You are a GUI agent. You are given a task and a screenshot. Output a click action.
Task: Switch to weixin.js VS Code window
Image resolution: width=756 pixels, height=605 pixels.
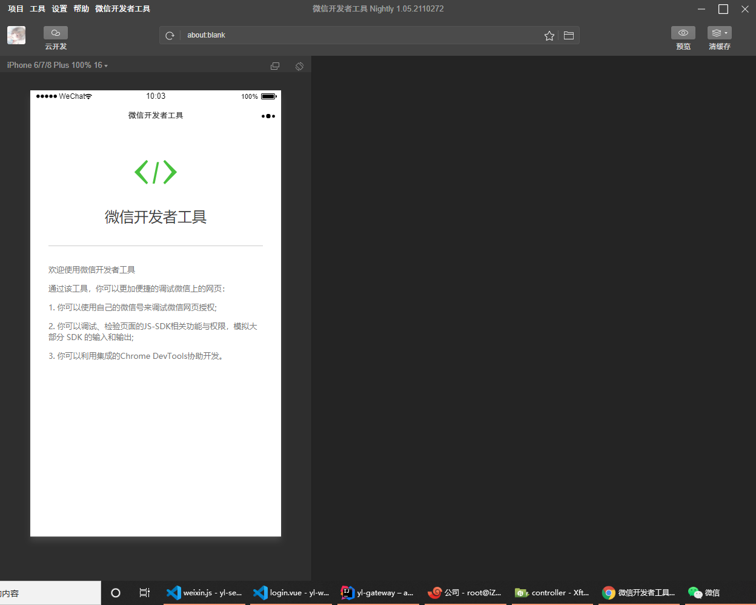[x=205, y=593]
